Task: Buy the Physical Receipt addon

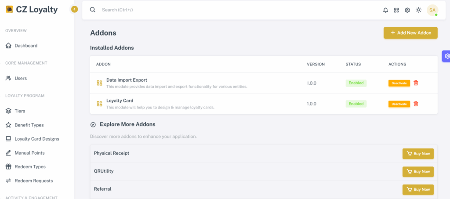Action: coord(418,154)
